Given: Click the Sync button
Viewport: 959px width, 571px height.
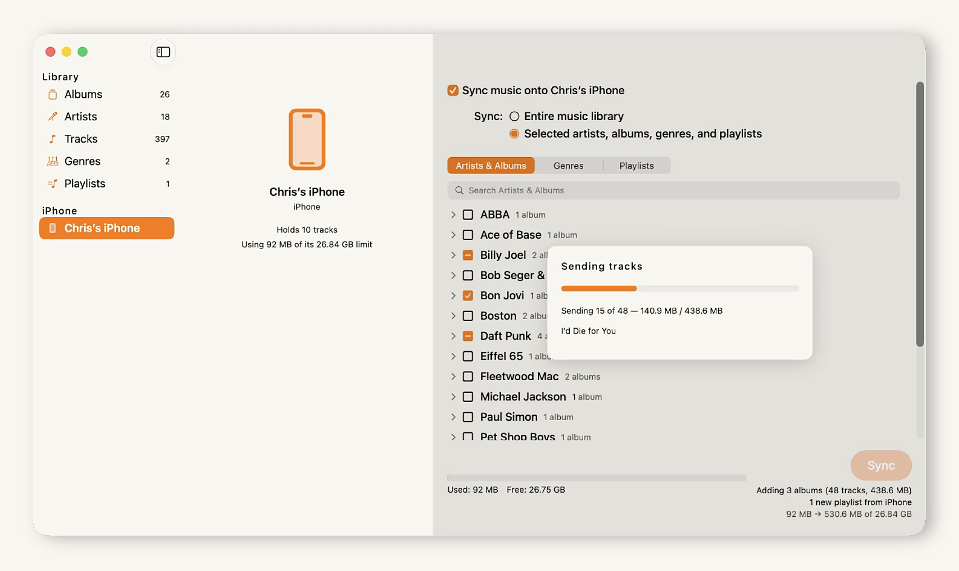Looking at the screenshot, I should 881,466.
